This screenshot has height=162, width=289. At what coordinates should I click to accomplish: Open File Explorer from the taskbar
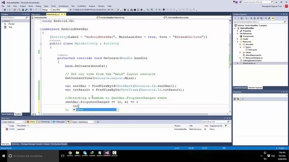77,153
